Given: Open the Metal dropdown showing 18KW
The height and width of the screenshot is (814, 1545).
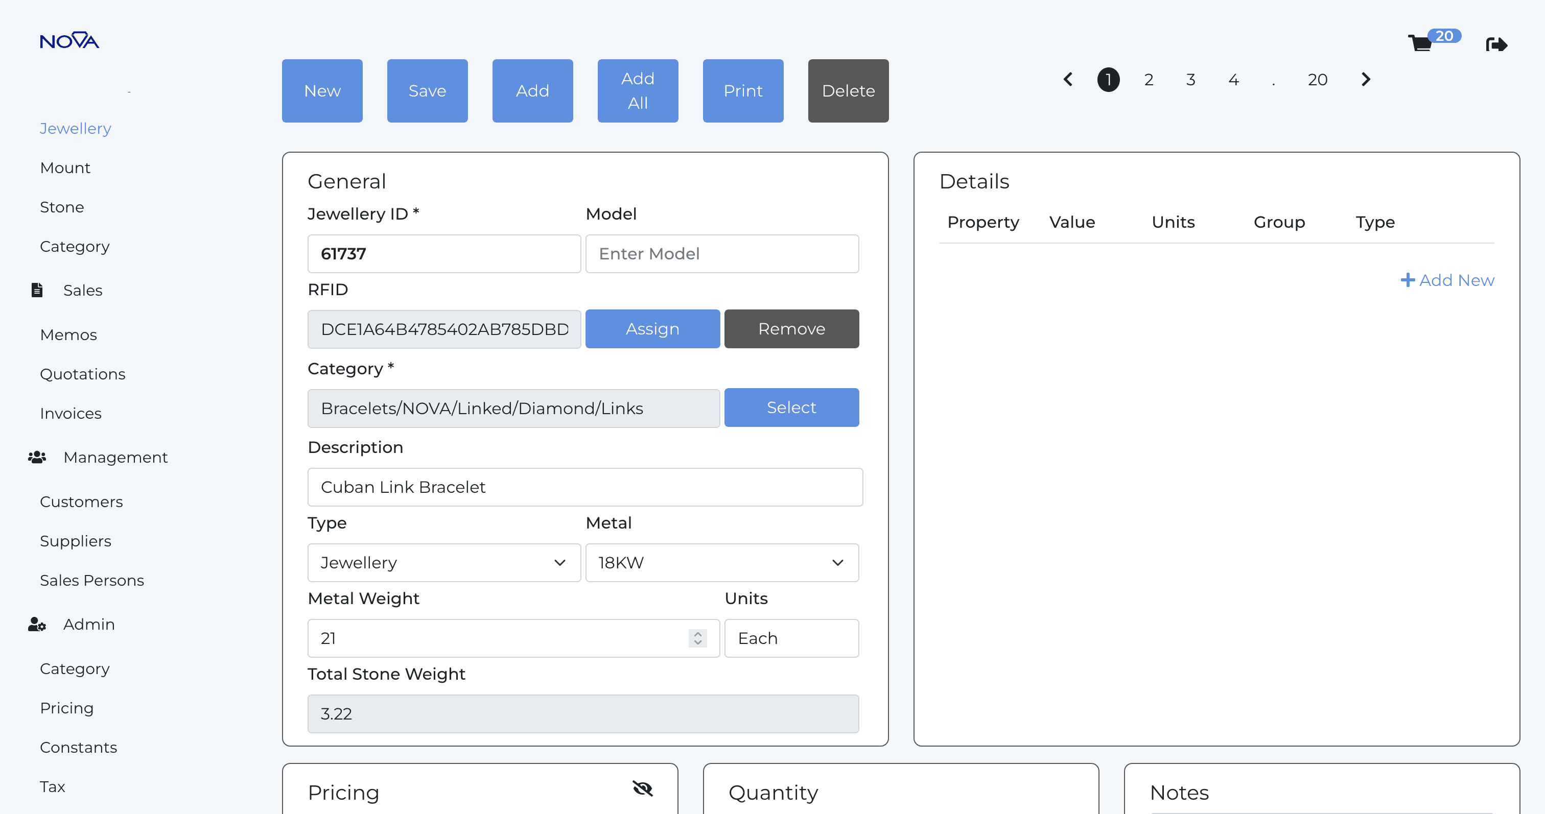Looking at the screenshot, I should pyautogui.click(x=721, y=563).
